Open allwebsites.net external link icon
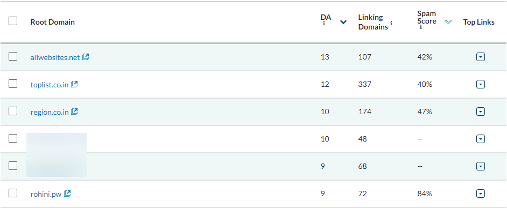The height and width of the screenshot is (208, 507). click(86, 57)
